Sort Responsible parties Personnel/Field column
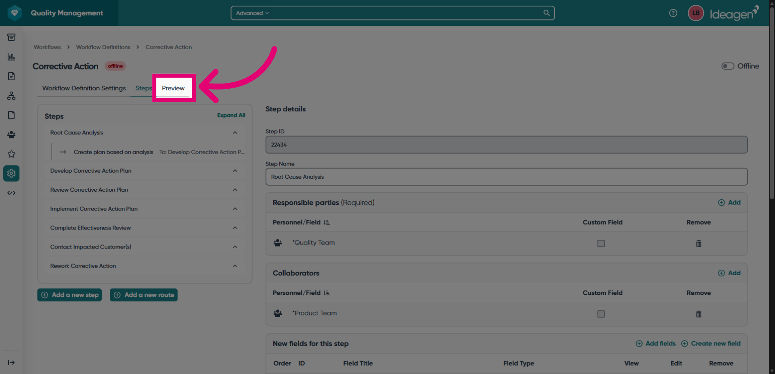The width and height of the screenshot is (775, 374). [x=327, y=222]
